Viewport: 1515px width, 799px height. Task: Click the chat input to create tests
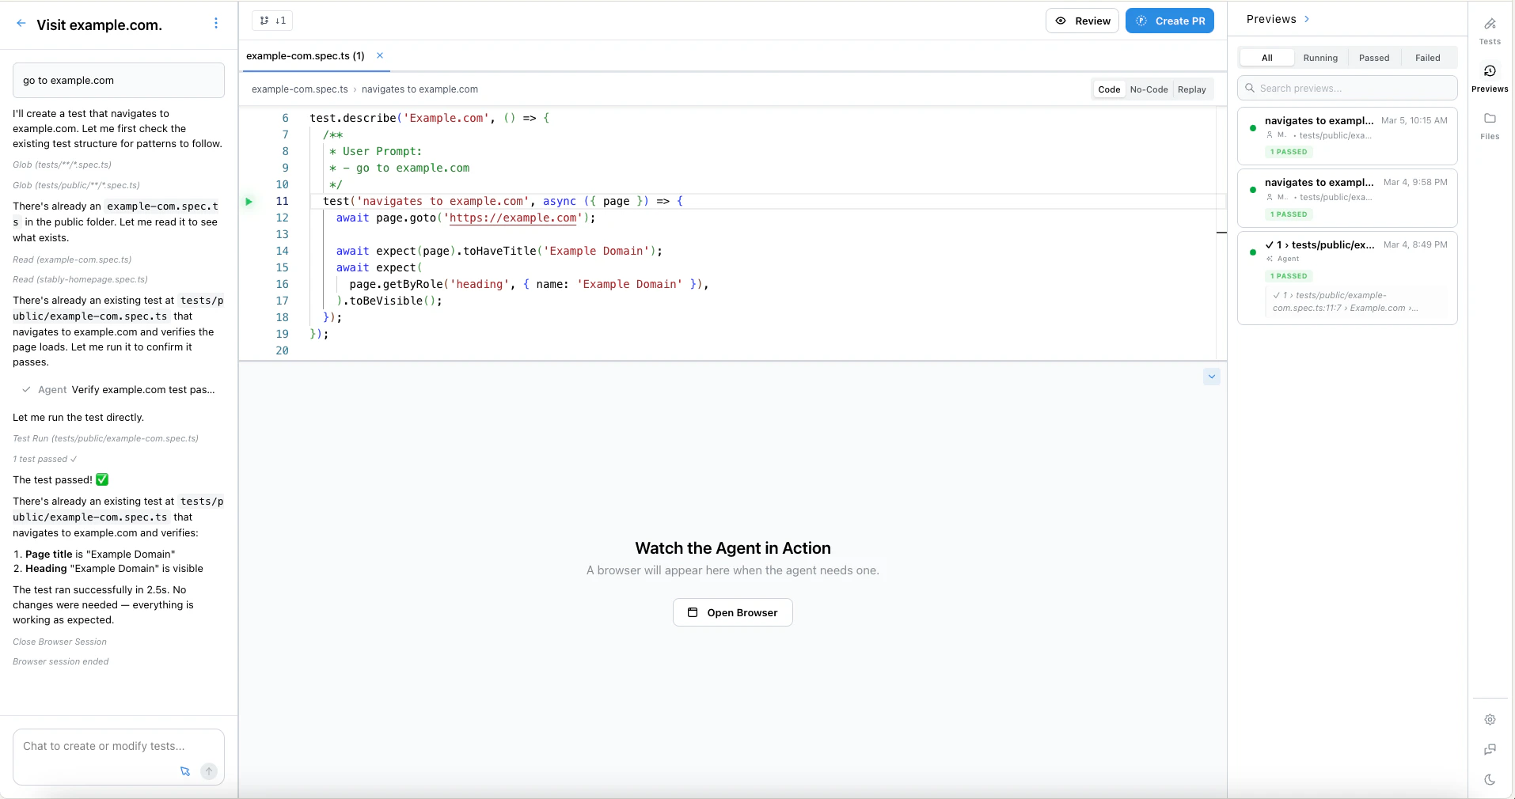click(x=103, y=747)
